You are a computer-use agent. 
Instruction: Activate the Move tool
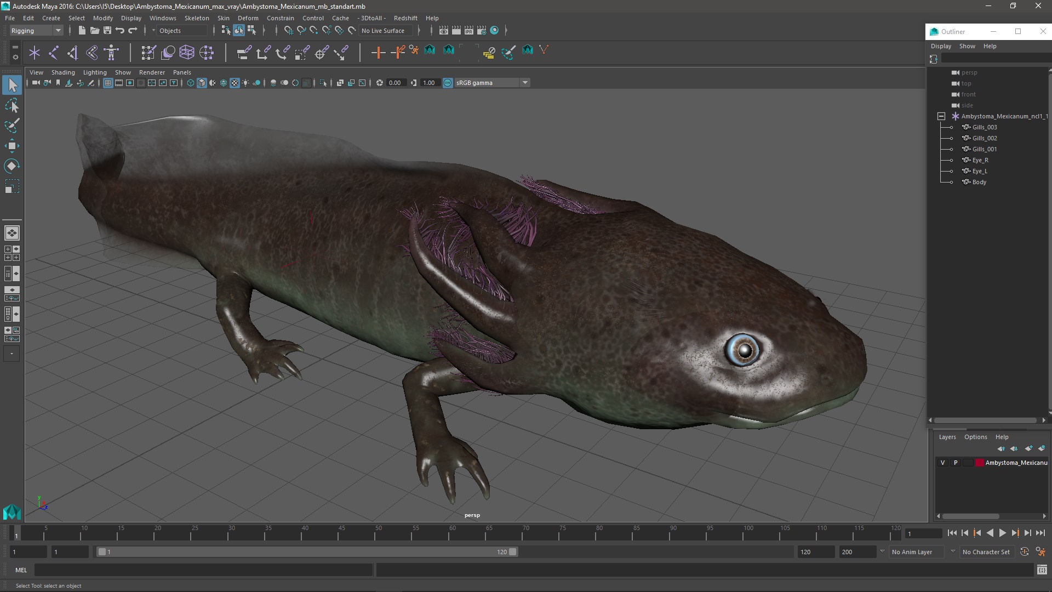point(12,146)
